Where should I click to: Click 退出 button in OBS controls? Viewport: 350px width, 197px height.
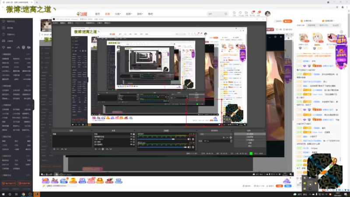click(250, 146)
